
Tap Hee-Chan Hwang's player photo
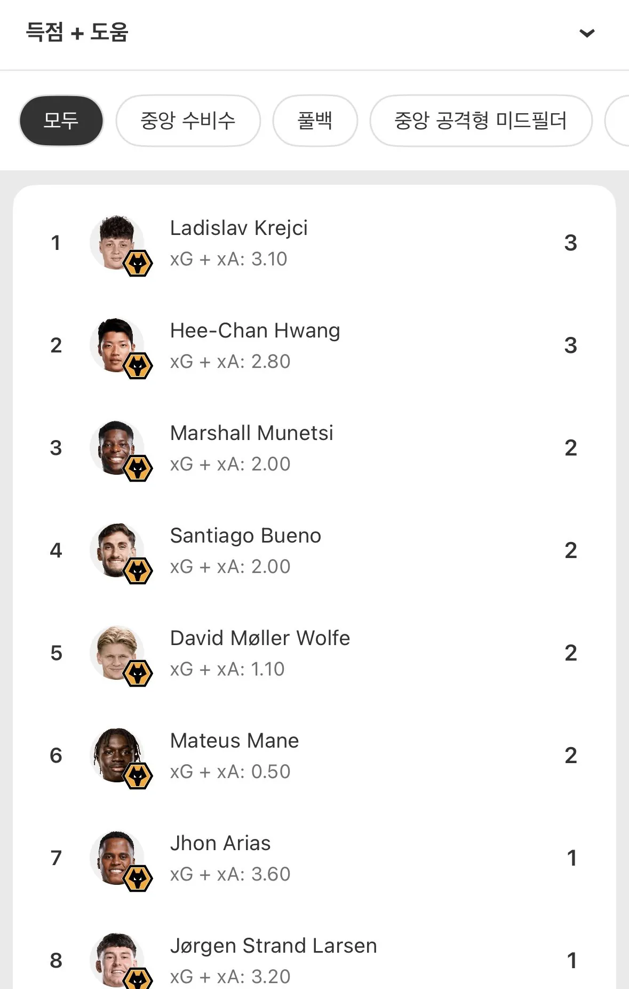tap(116, 344)
